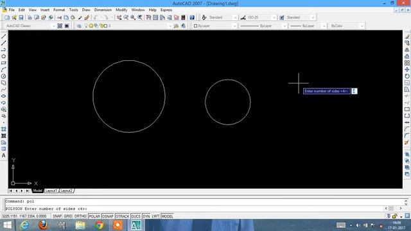Click the command window scroll up arrow
This screenshot has height=231, width=411.
pyautogui.click(x=406, y=201)
